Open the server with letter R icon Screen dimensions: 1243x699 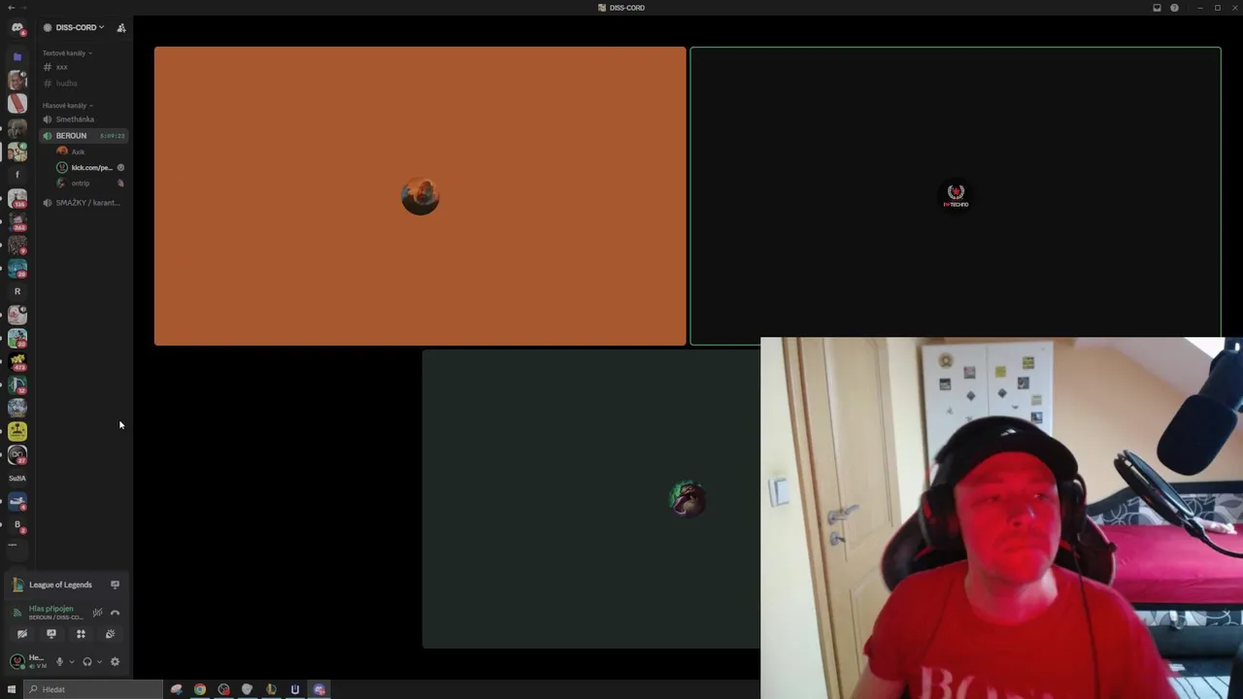[17, 291]
